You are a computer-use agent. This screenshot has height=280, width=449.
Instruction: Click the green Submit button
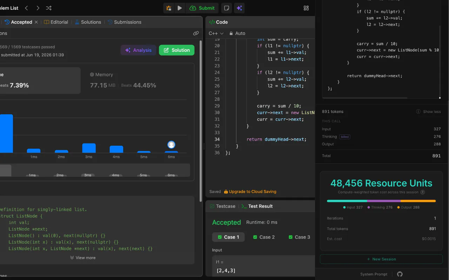click(x=202, y=8)
